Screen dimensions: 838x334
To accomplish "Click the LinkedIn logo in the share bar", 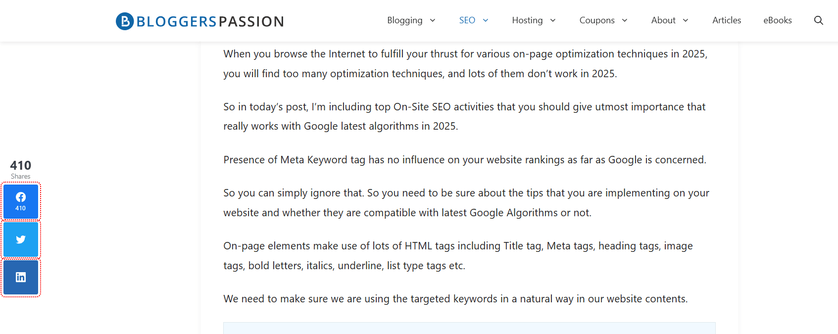I will pyautogui.click(x=20, y=277).
